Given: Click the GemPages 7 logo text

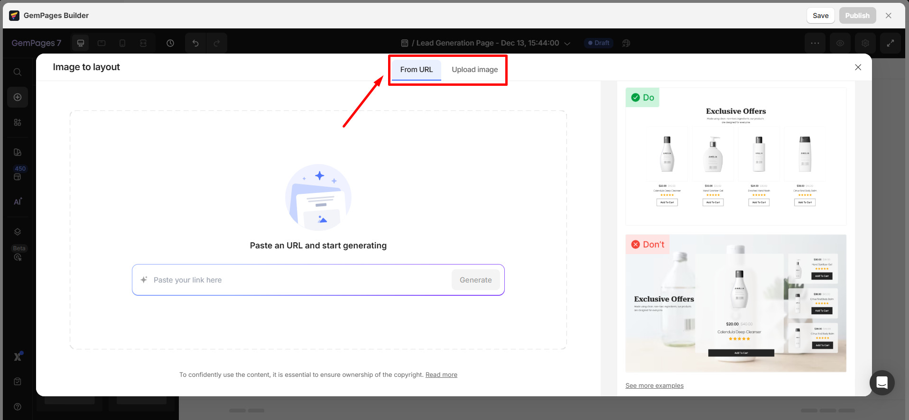Looking at the screenshot, I should tap(37, 43).
